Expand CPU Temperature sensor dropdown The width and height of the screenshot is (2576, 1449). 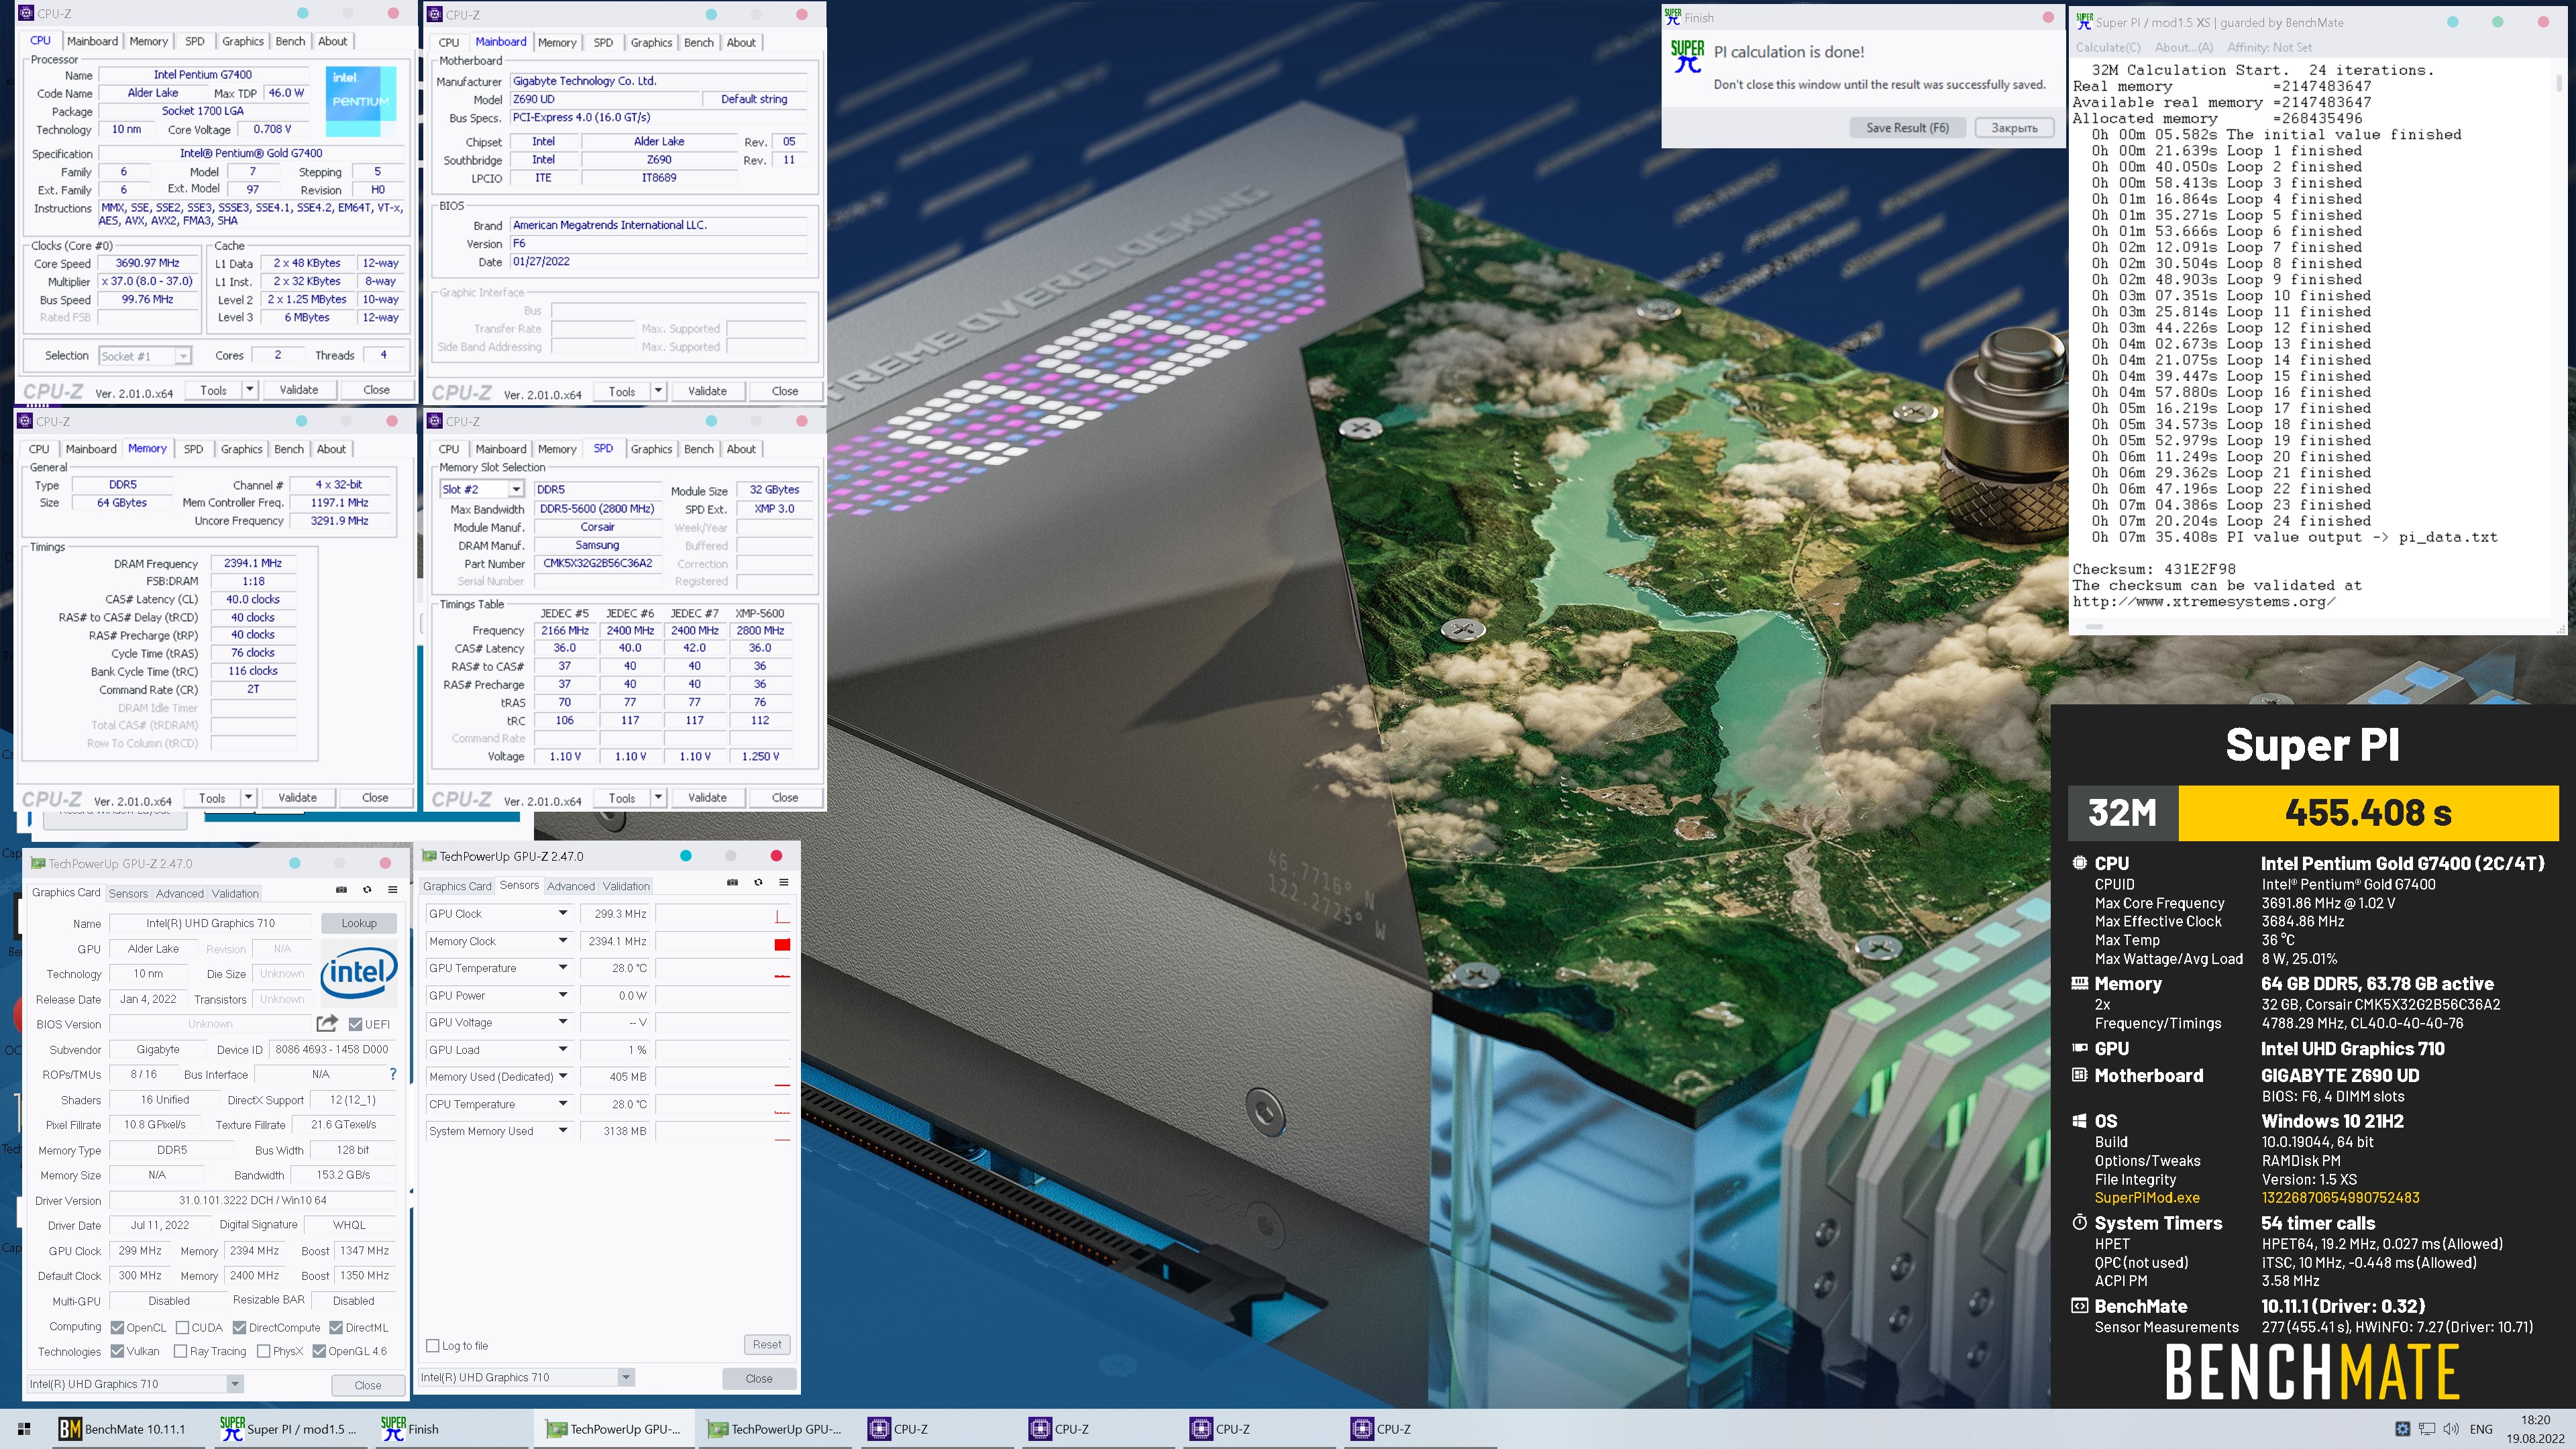pyautogui.click(x=563, y=1104)
